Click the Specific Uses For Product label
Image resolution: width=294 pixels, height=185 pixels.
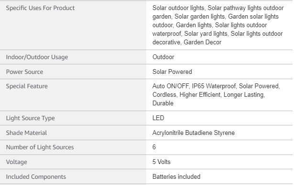click(40, 8)
